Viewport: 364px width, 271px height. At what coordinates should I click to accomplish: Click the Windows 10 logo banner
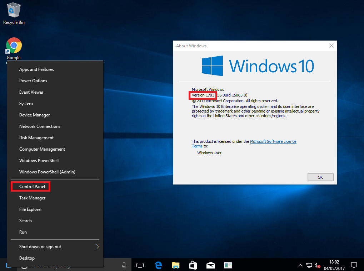pos(258,66)
